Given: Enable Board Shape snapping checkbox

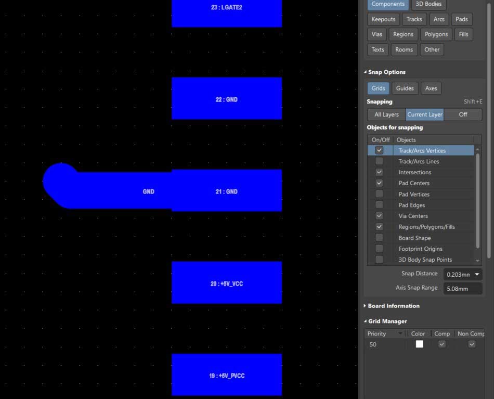Looking at the screenshot, I should pyautogui.click(x=379, y=238).
